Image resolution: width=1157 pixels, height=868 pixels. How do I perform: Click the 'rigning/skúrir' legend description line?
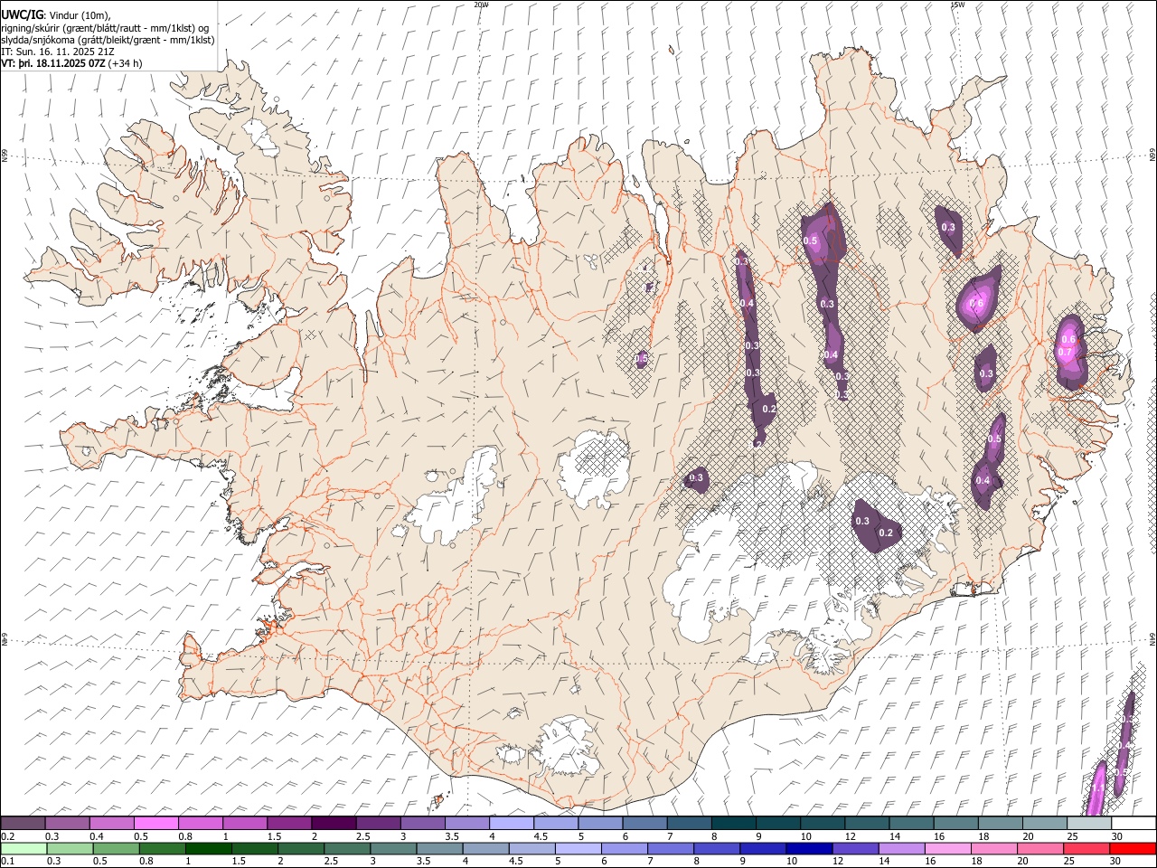pos(105,28)
